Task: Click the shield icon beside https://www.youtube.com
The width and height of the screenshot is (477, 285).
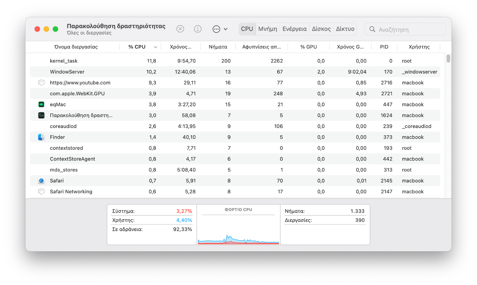Action: 41,82
